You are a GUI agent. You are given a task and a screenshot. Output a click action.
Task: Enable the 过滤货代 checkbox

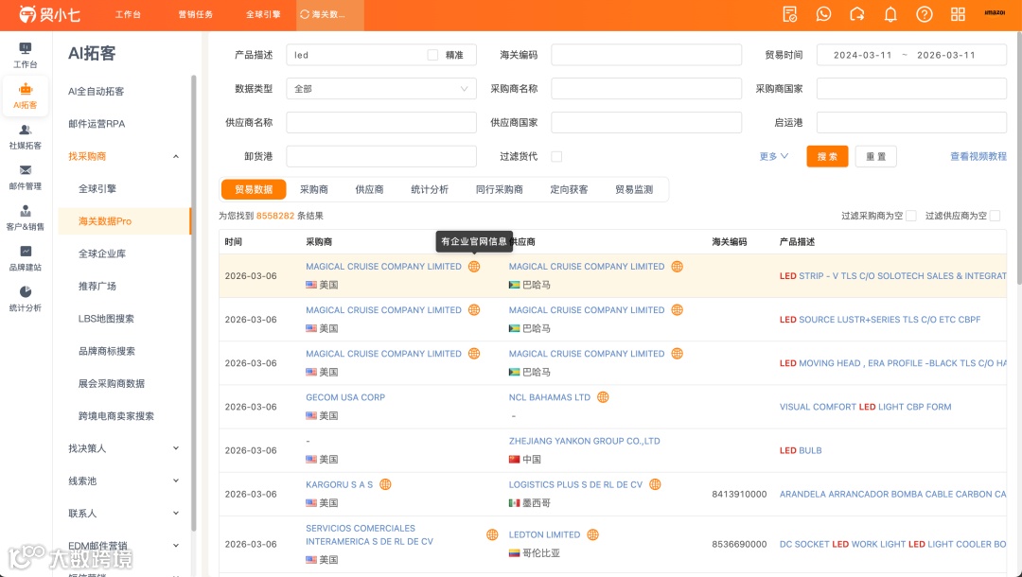click(556, 156)
